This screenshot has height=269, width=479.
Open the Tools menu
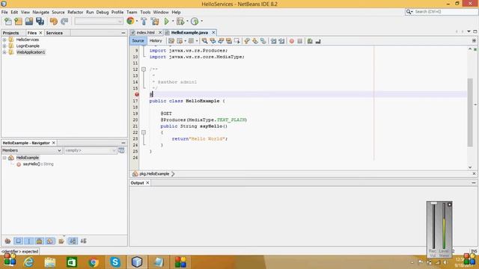(x=145, y=12)
